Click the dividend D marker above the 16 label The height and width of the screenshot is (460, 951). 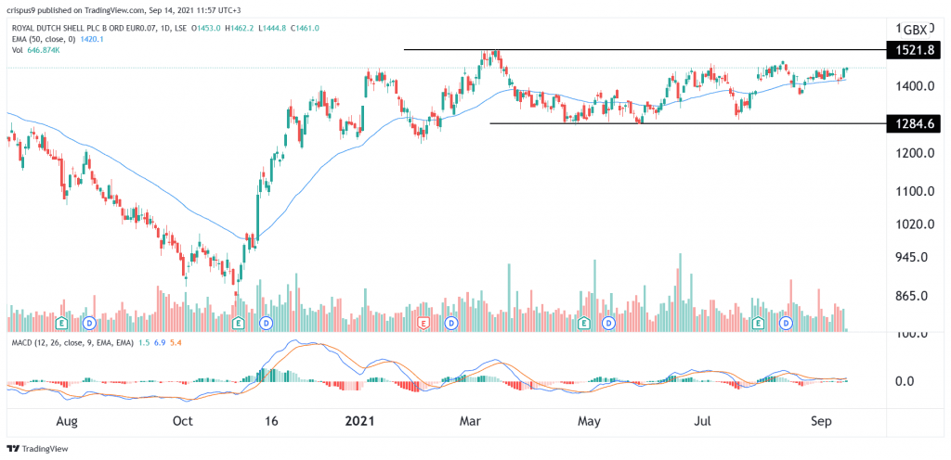(266, 324)
